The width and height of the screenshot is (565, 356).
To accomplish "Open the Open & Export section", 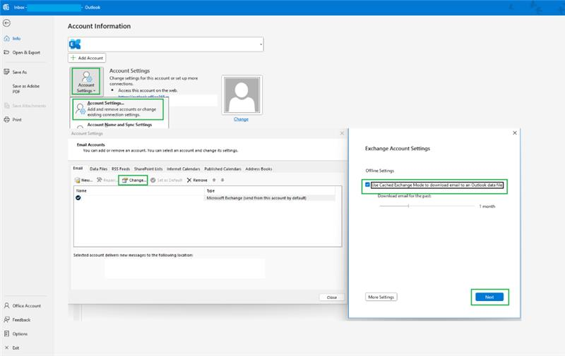I will click(22, 52).
